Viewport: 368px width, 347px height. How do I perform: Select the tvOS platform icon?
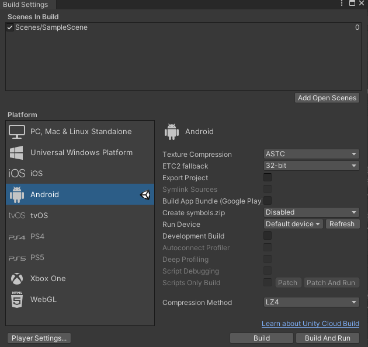coord(17,216)
